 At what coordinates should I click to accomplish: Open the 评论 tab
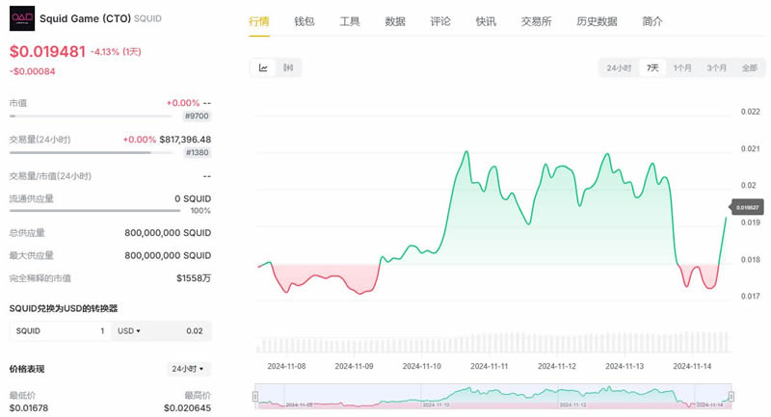click(440, 21)
